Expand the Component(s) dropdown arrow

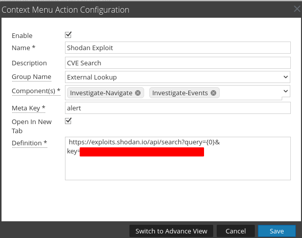coord(286,91)
